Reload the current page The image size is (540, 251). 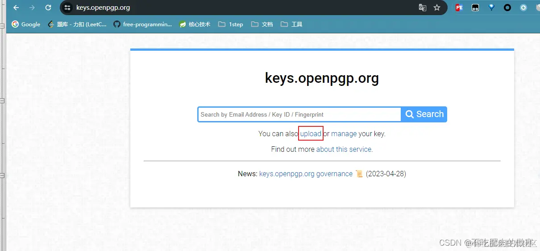point(48,8)
